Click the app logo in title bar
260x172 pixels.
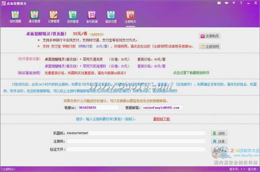[x=3, y=3]
